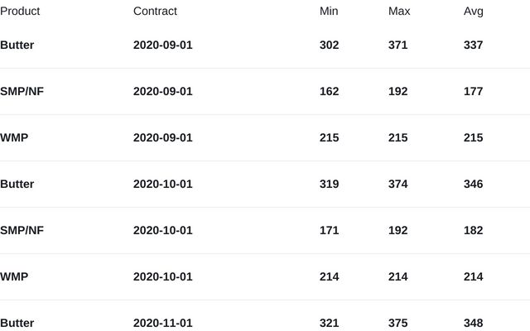This screenshot has height=331, width=530.
Task: Select the min value 162
Action: pyautogui.click(x=329, y=92)
